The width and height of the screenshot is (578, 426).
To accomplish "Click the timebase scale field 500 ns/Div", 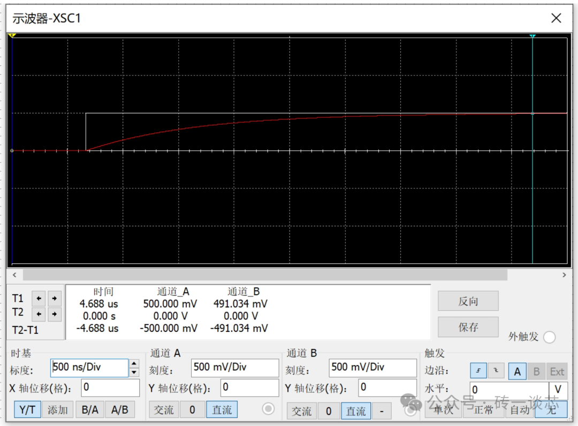I will (x=89, y=368).
